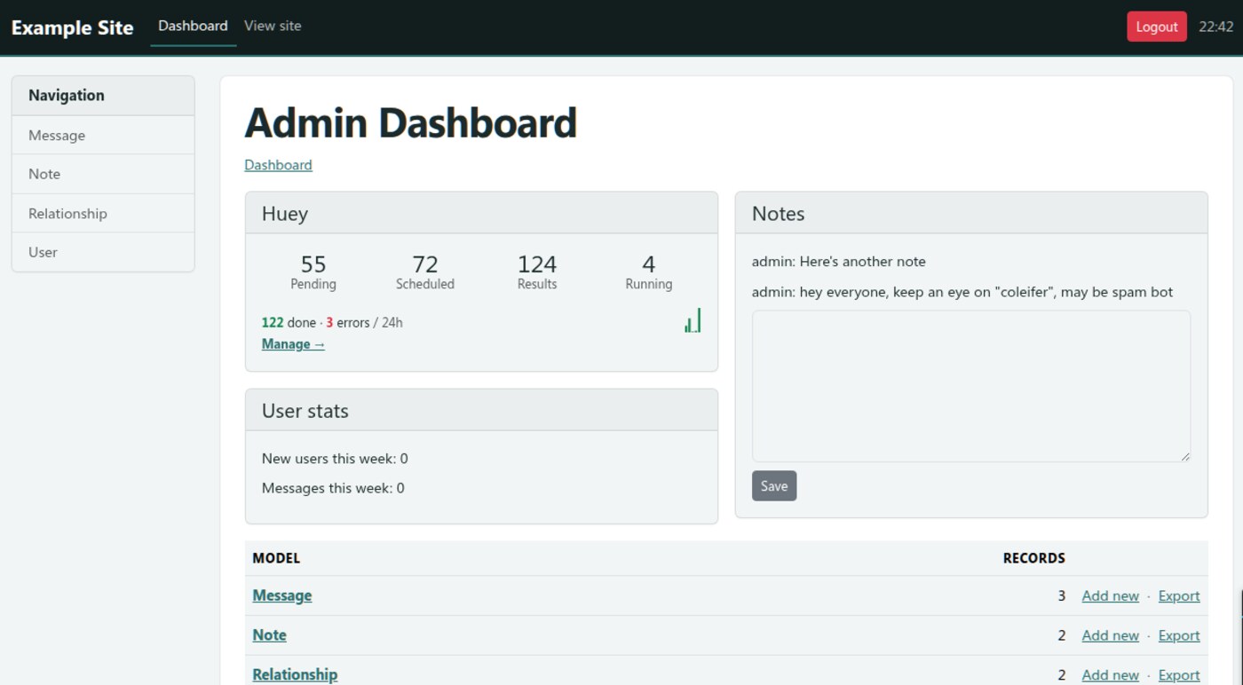Click the 4 Running stat
This screenshot has width=1243, height=685.
649,272
